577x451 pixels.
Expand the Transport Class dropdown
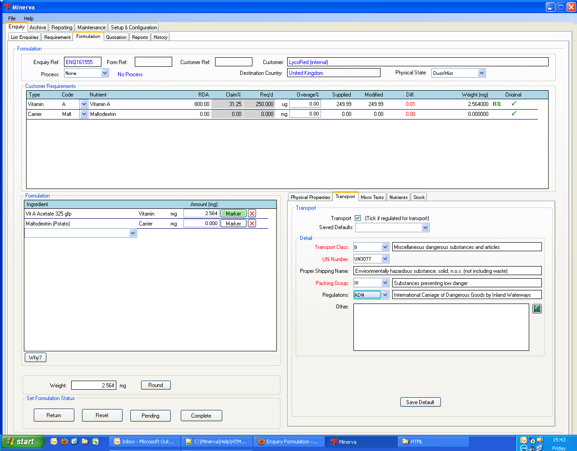pyautogui.click(x=385, y=247)
